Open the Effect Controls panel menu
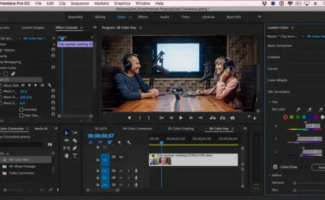 tap(81, 27)
